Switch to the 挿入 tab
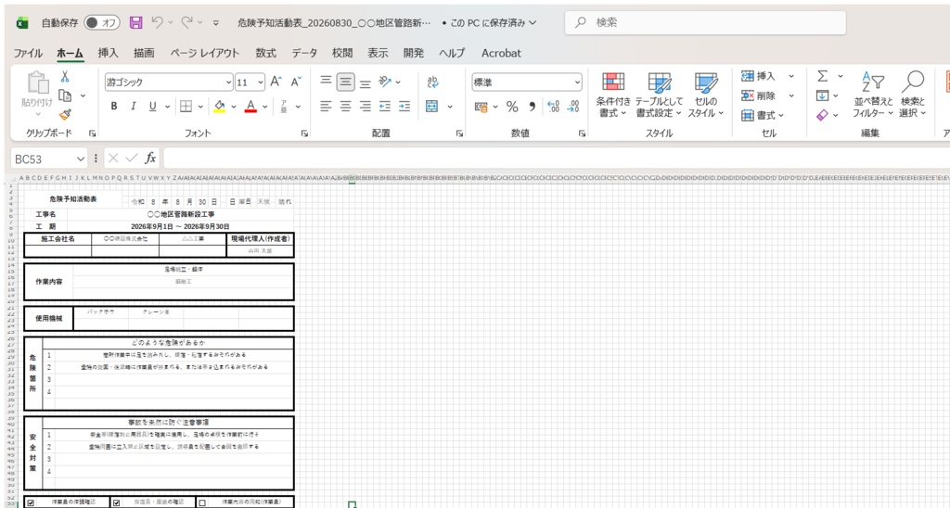The width and height of the screenshot is (950, 508). click(x=108, y=53)
